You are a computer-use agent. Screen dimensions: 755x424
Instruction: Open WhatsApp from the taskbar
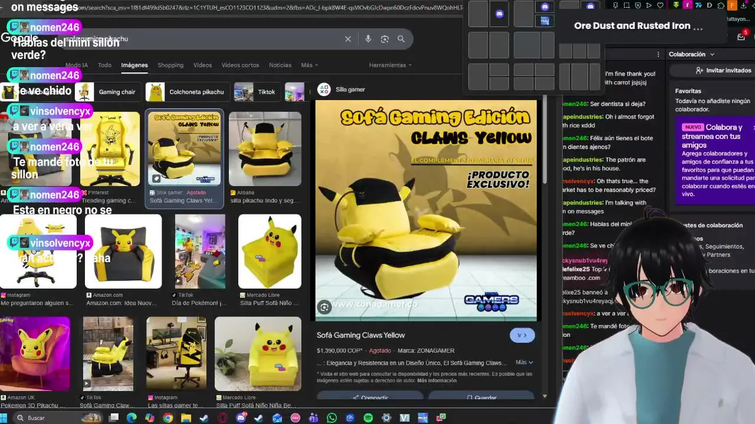pos(331,418)
